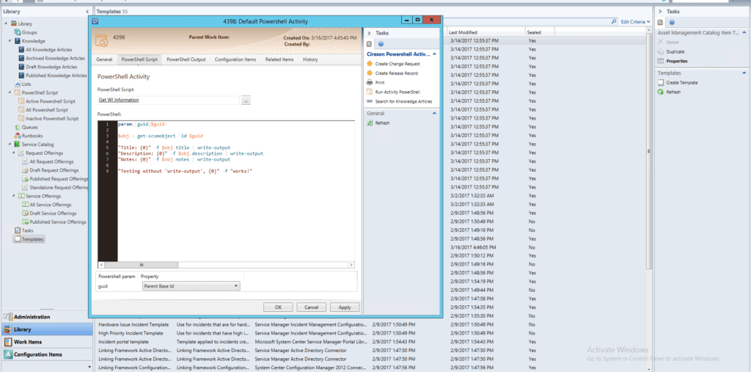Click Create Change Request icon
The width and height of the screenshot is (751, 372).
[x=370, y=64]
